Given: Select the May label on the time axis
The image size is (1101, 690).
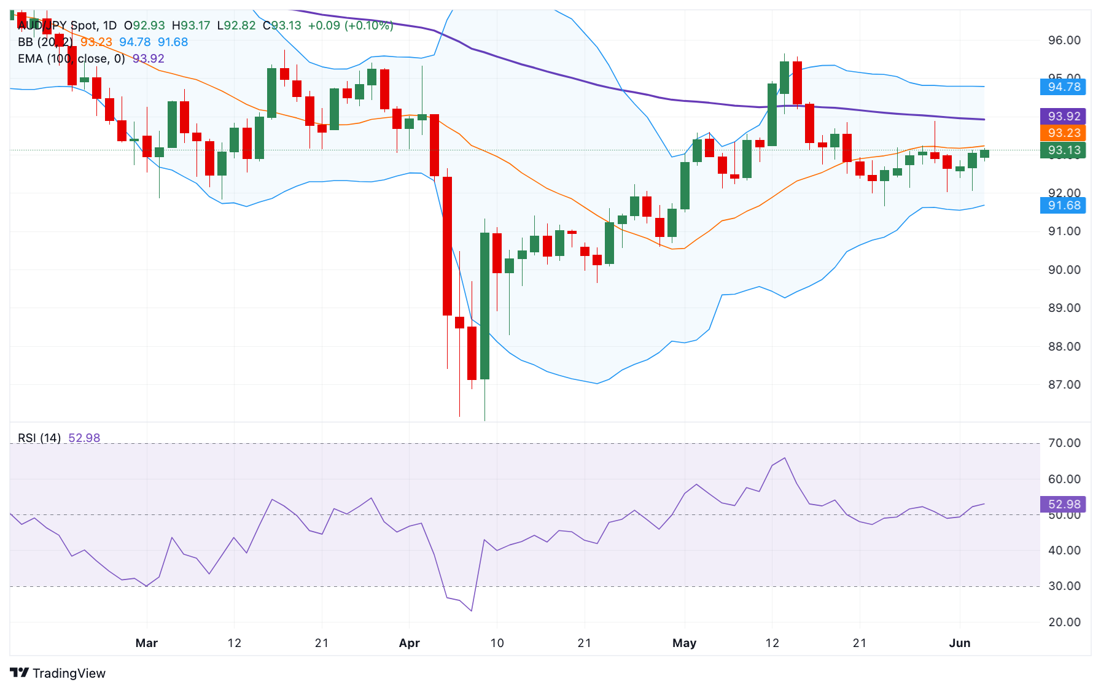Looking at the screenshot, I should coord(685,643).
